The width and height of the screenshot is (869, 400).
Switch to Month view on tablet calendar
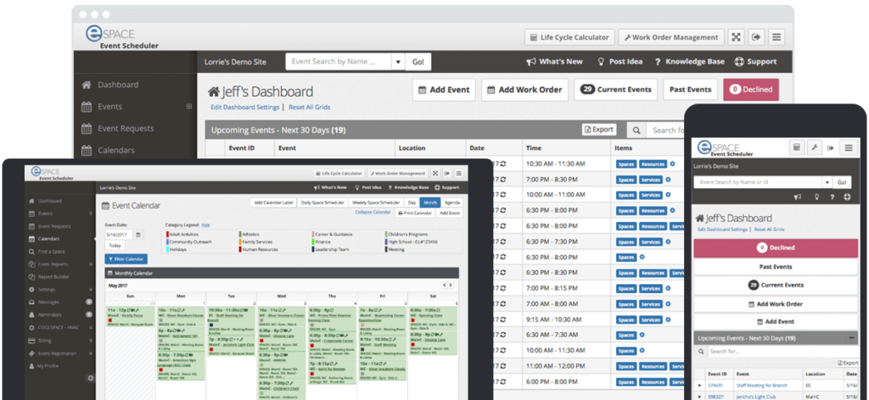pos(430,203)
